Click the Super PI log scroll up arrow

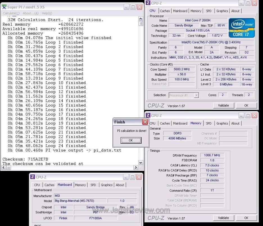(x=141, y=19)
